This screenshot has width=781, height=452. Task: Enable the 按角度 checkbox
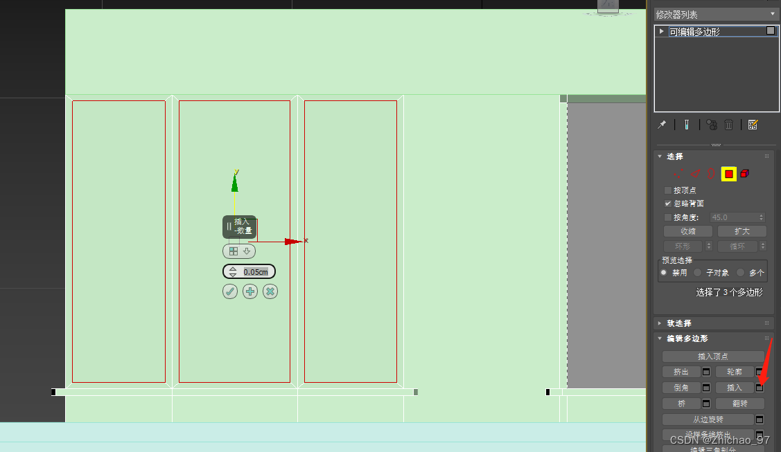pyautogui.click(x=668, y=217)
